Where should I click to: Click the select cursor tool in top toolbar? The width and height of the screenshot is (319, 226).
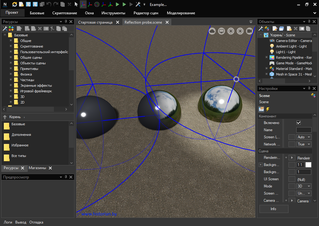point(76,5)
